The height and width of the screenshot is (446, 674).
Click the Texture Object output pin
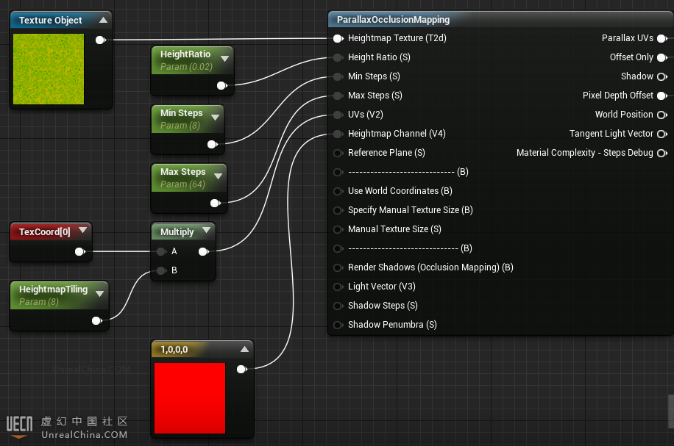(x=100, y=40)
